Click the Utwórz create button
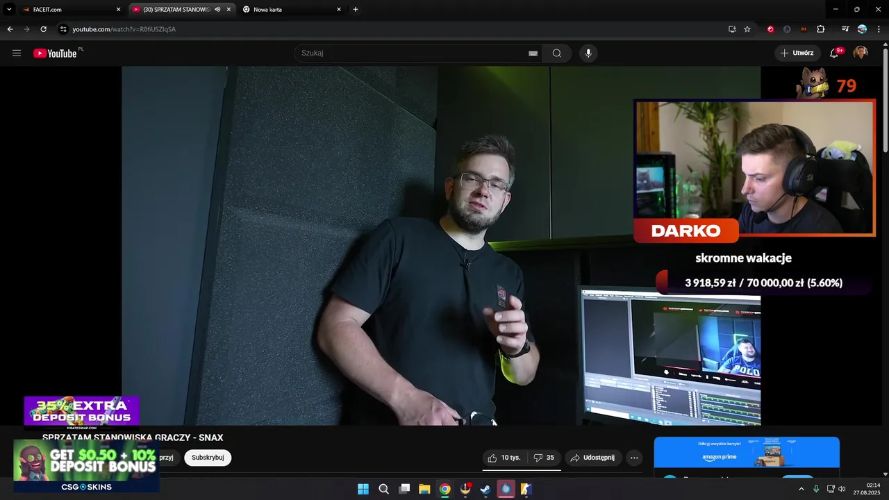The height and width of the screenshot is (500, 889). tap(797, 53)
